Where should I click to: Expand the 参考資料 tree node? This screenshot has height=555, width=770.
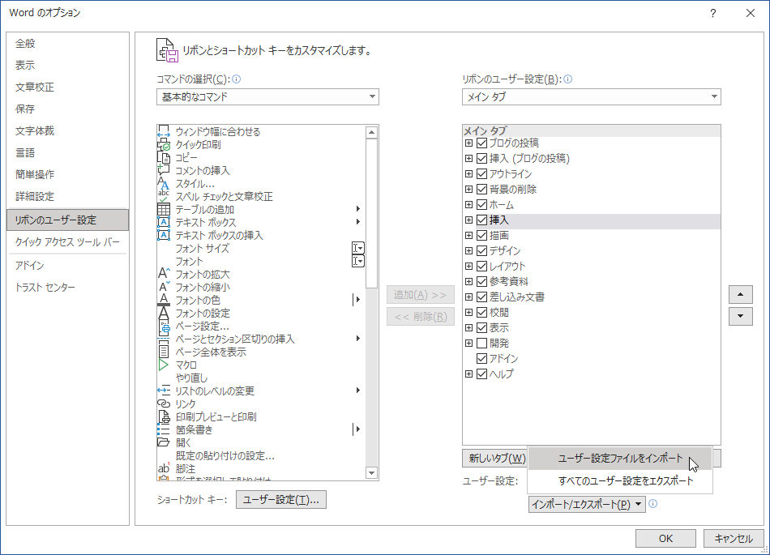click(x=469, y=281)
